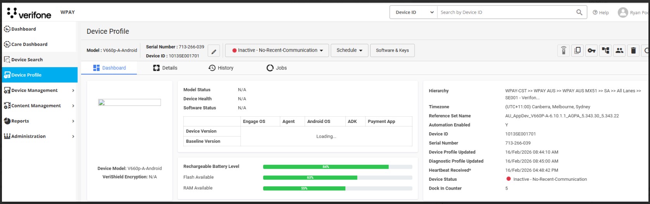The image size is (650, 204).
Task: Click the pencil edit icon
Action: pos(214,51)
